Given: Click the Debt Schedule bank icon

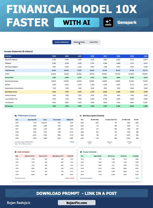Looking at the screenshot, I should [16, 152].
